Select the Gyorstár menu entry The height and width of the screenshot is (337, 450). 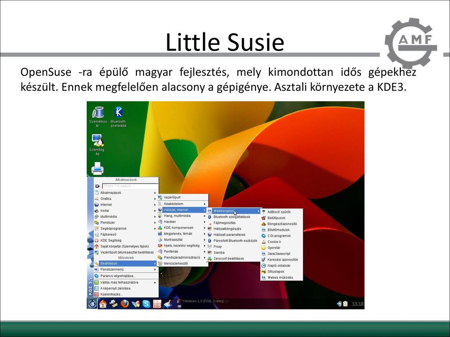(x=282, y=248)
